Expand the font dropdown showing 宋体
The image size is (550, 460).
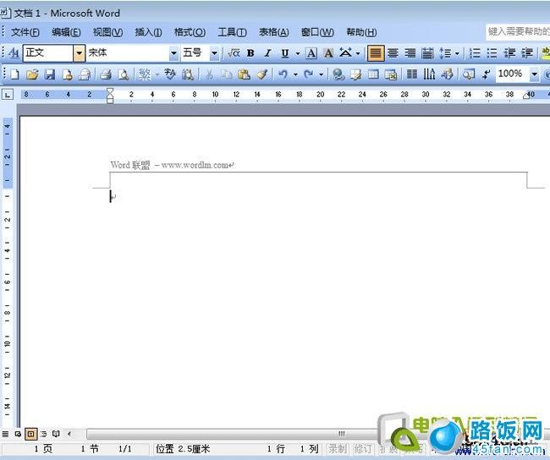click(x=173, y=53)
